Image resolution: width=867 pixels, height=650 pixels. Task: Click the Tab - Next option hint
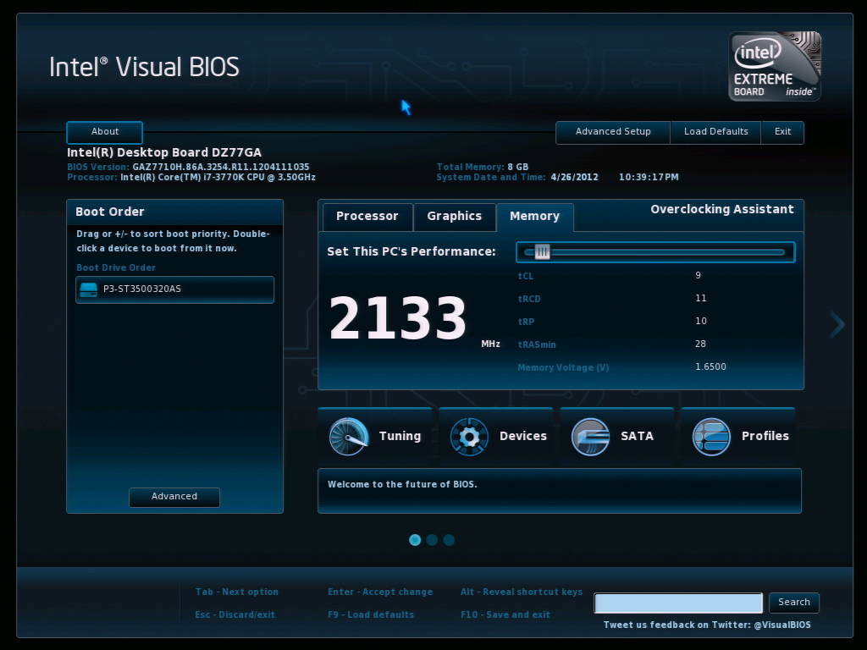click(x=237, y=592)
